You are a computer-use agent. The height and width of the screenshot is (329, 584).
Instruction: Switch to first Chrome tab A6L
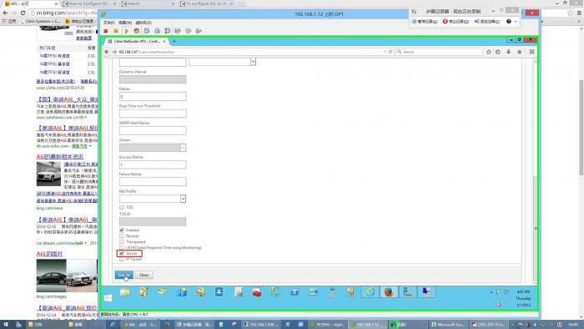[30, 3]
